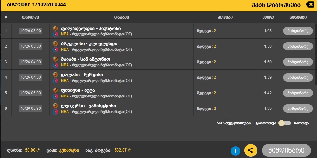Click the date 10/26 03:00

point(30,31)
